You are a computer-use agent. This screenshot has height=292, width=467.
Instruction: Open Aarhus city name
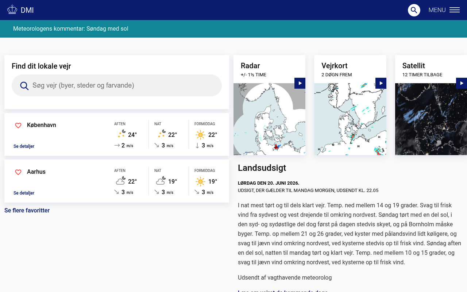coord(36,172)
